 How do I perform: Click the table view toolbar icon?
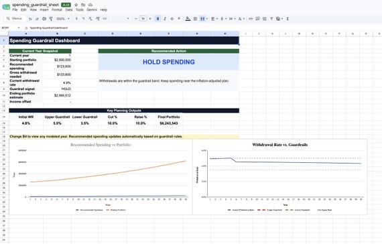[278, 19]
